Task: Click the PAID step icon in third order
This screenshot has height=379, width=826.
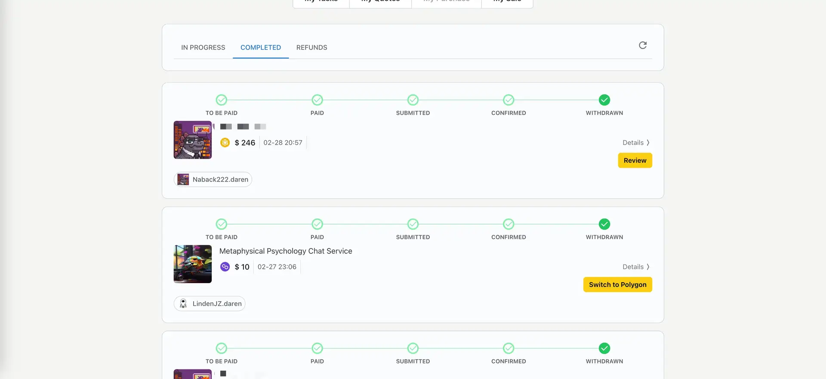Action: tap(317, 348)
